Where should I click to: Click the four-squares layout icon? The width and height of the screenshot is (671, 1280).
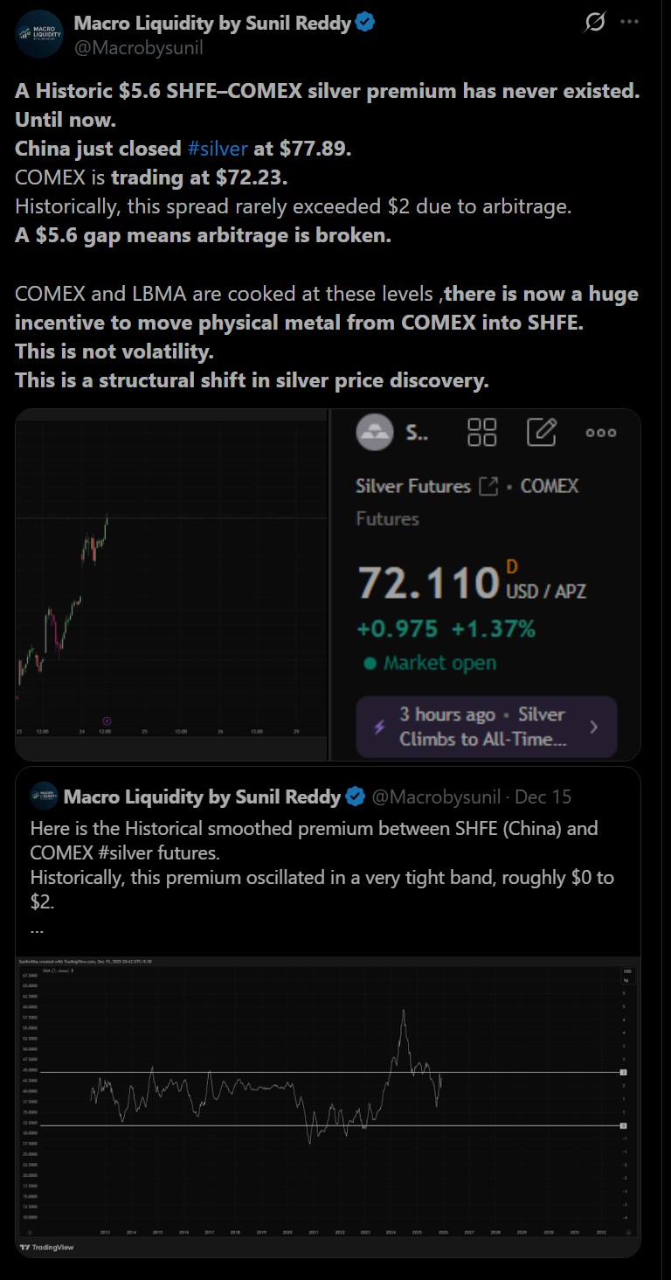tap(482, 432)
